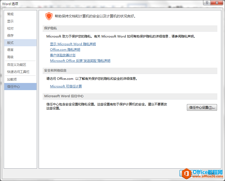Open 显示 Microsoft Word 隐私声明 link

coord(73,44)
